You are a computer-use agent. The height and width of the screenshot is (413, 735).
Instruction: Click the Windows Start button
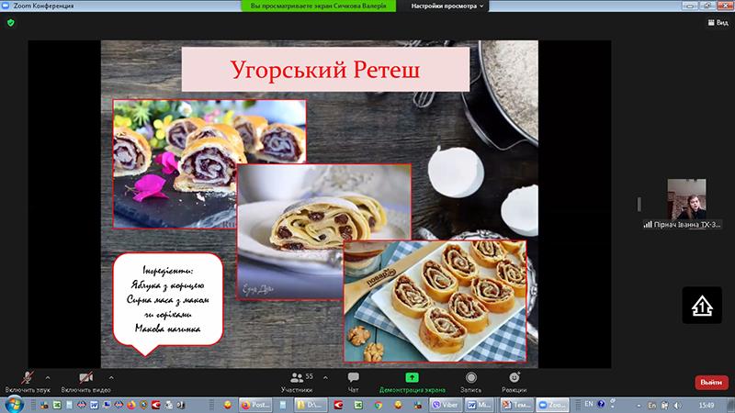click(13, 404)
